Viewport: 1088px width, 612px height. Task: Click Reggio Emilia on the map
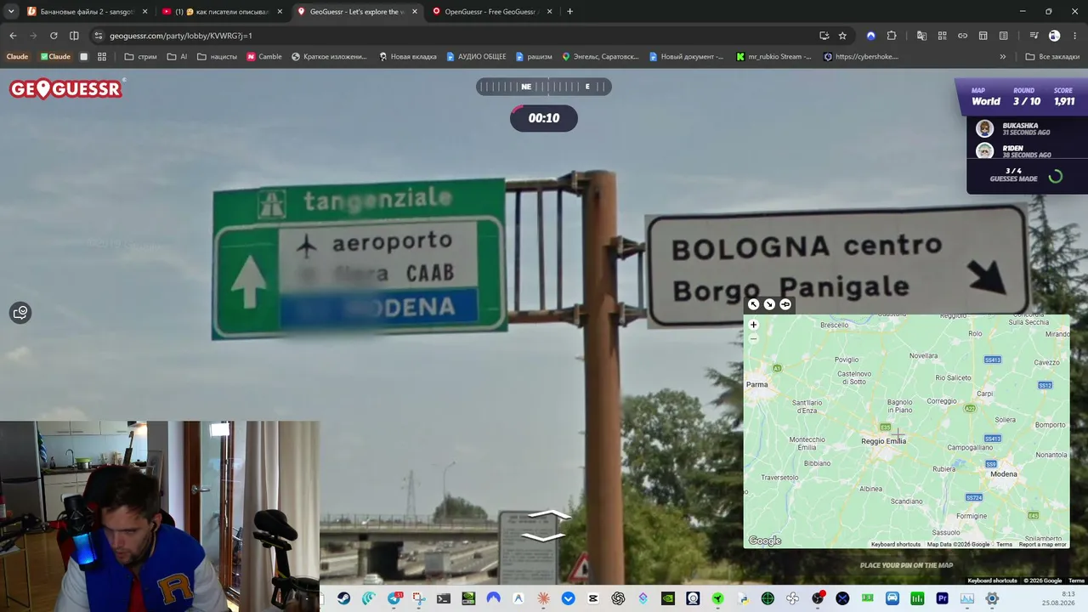883,441
